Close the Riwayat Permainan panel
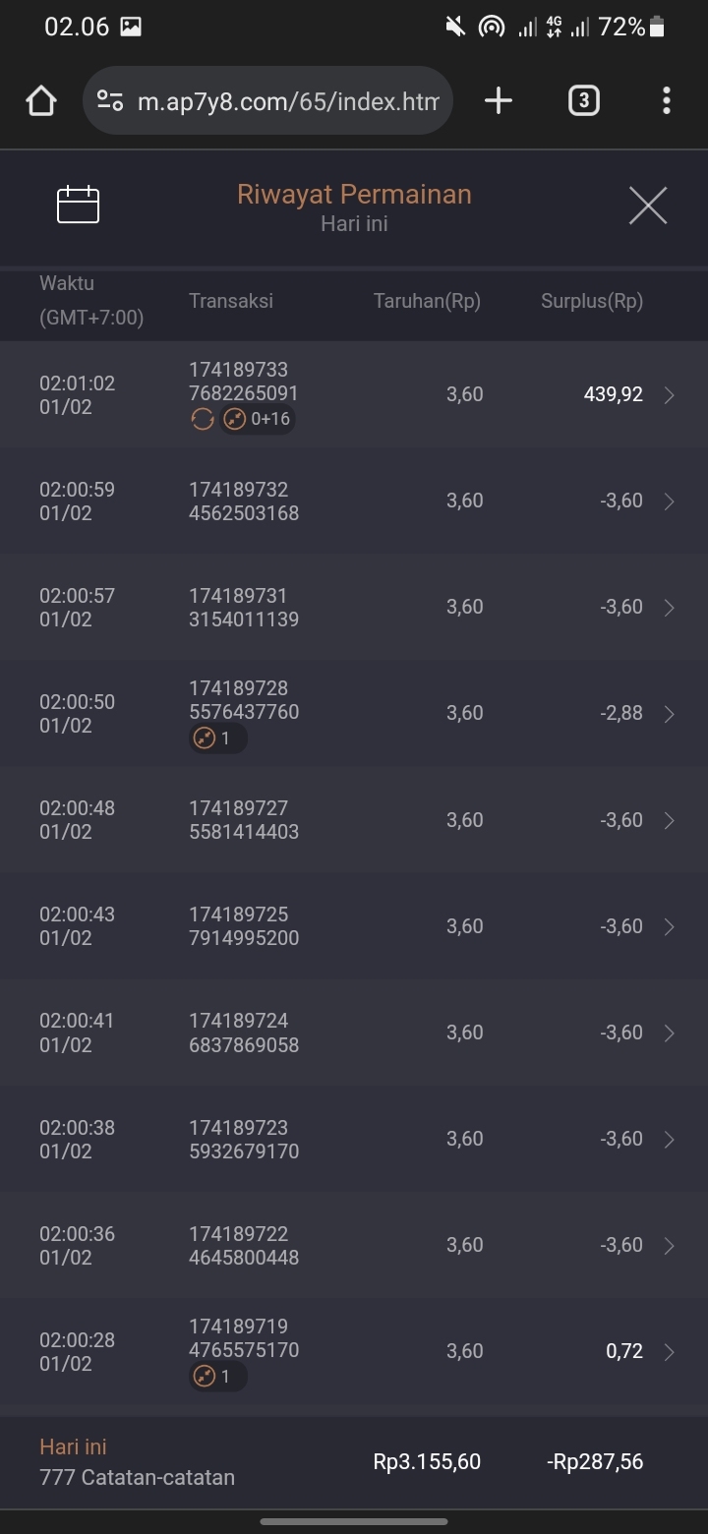The image size is (708, 1534). point(648,206)
